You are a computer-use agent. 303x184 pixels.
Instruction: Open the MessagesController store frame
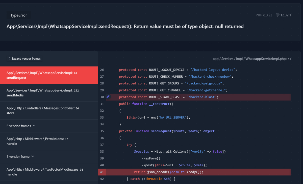point(49,111)
